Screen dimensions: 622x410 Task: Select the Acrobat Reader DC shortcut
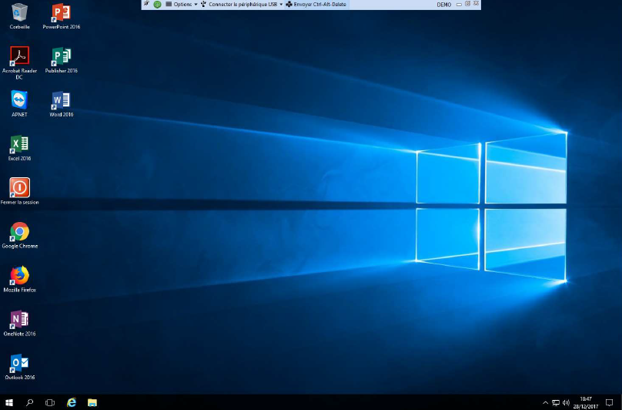(x=19, y=62)
